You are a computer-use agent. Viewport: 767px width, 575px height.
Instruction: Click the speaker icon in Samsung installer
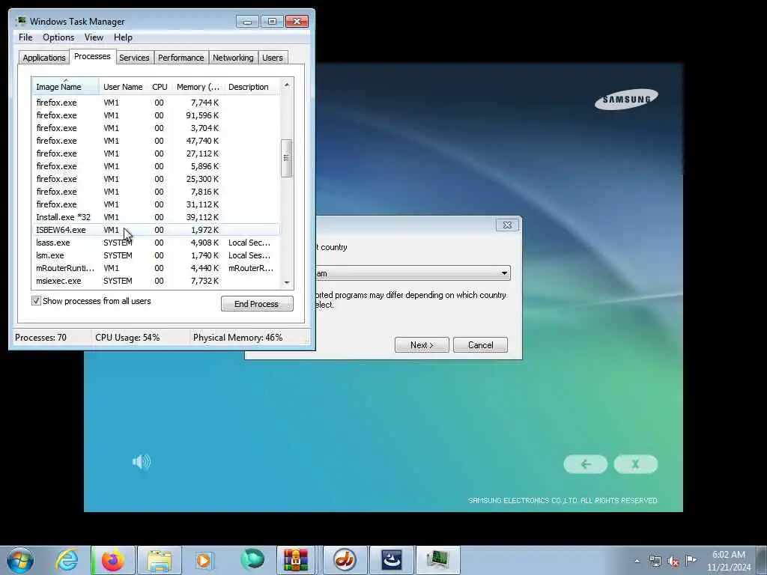142,461
